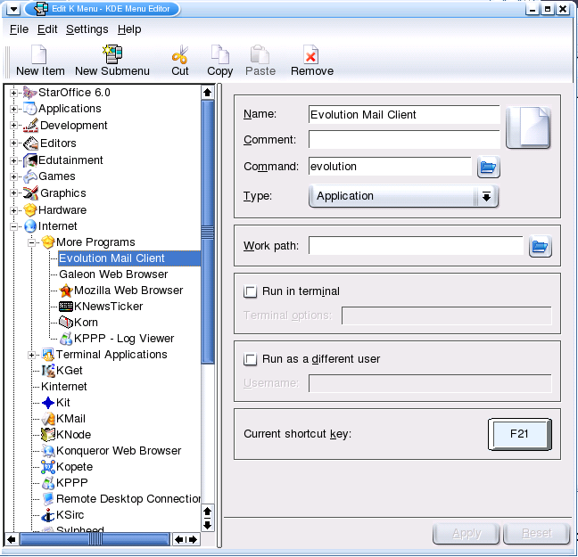Click in the Comment text field

[x=403, y=140]
